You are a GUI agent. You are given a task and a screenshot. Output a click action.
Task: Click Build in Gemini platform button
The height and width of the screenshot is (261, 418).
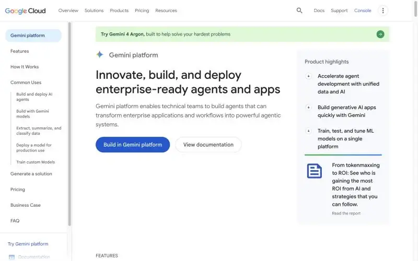133,145
